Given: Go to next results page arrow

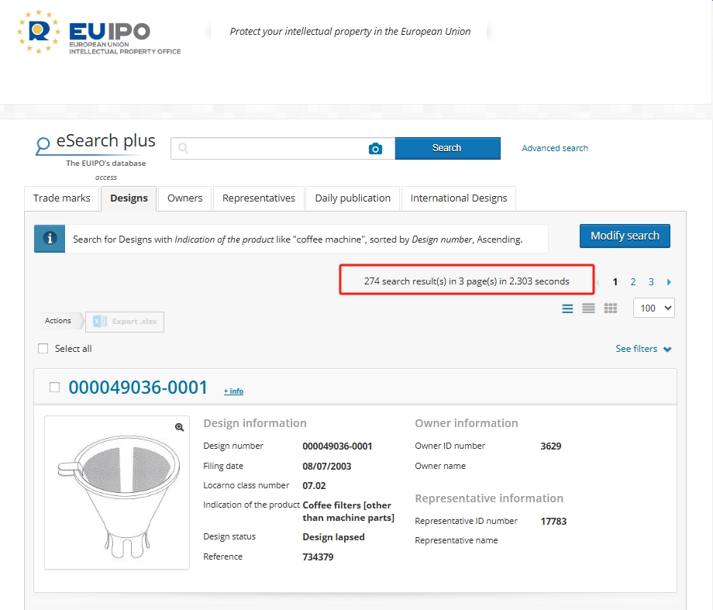Looking at the screenshot, I should click(x=669, y=282).
